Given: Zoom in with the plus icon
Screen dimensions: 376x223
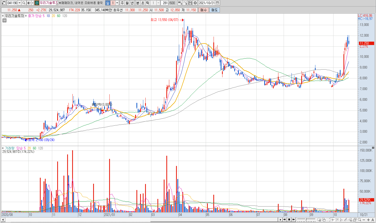Looking at the screenshot, I should coord(368,220).
